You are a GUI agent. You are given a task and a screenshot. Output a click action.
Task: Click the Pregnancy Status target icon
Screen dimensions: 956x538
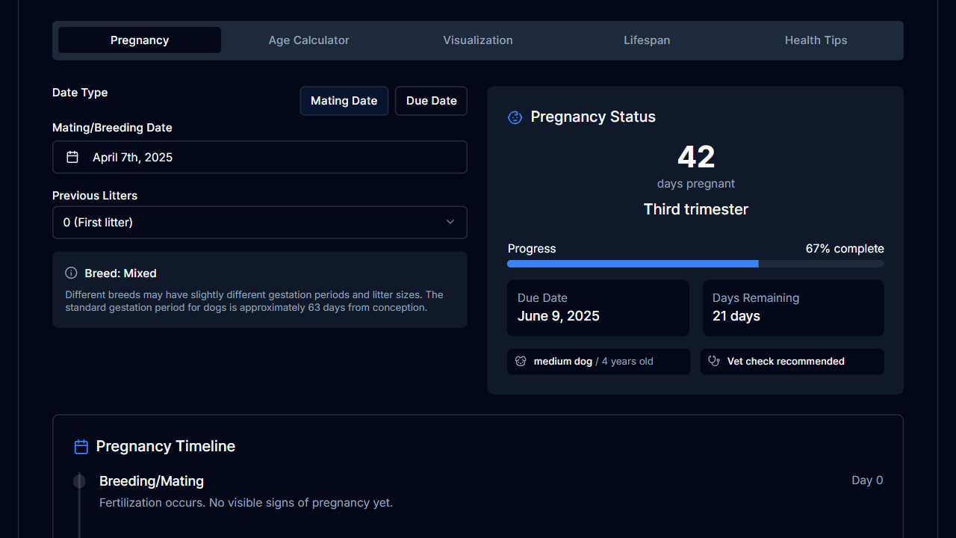coord(515,117)
